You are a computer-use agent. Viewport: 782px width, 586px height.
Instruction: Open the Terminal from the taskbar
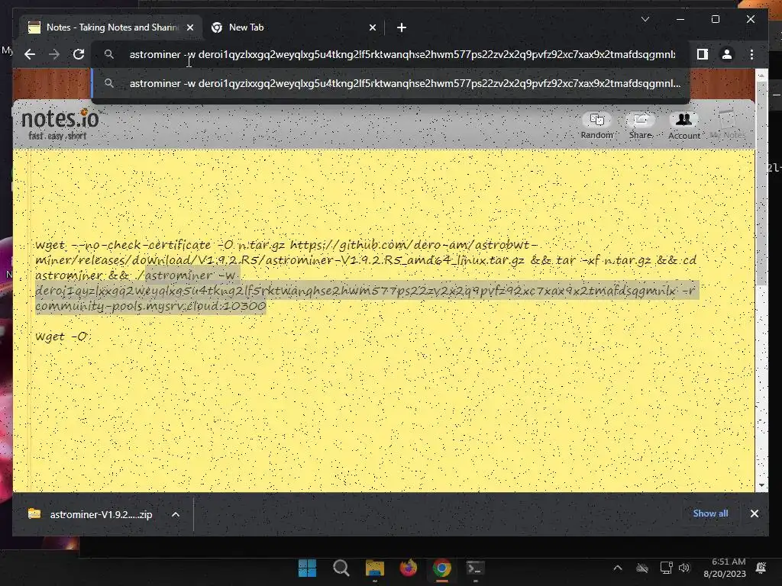[x=475, y=568]
